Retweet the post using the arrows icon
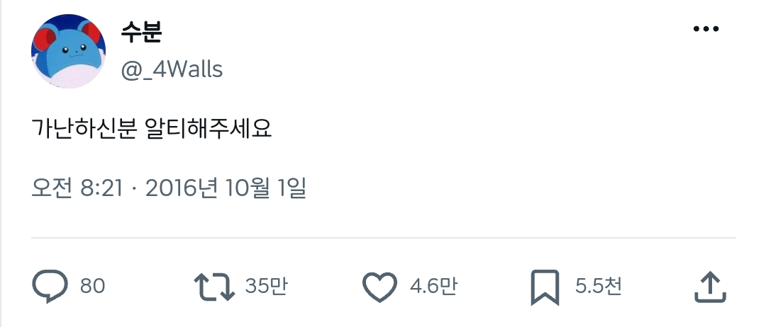The width and height of the screenshot is (766, 327). [214, 286]
